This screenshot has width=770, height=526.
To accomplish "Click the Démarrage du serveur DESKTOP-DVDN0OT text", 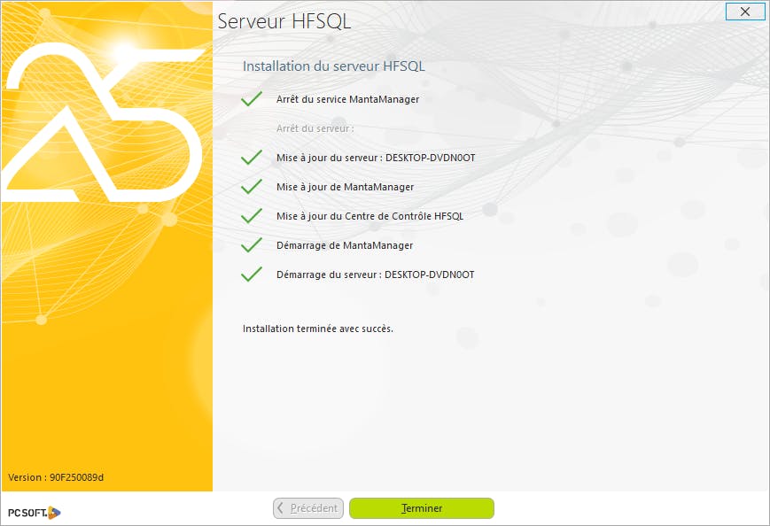I will [375, 275].
